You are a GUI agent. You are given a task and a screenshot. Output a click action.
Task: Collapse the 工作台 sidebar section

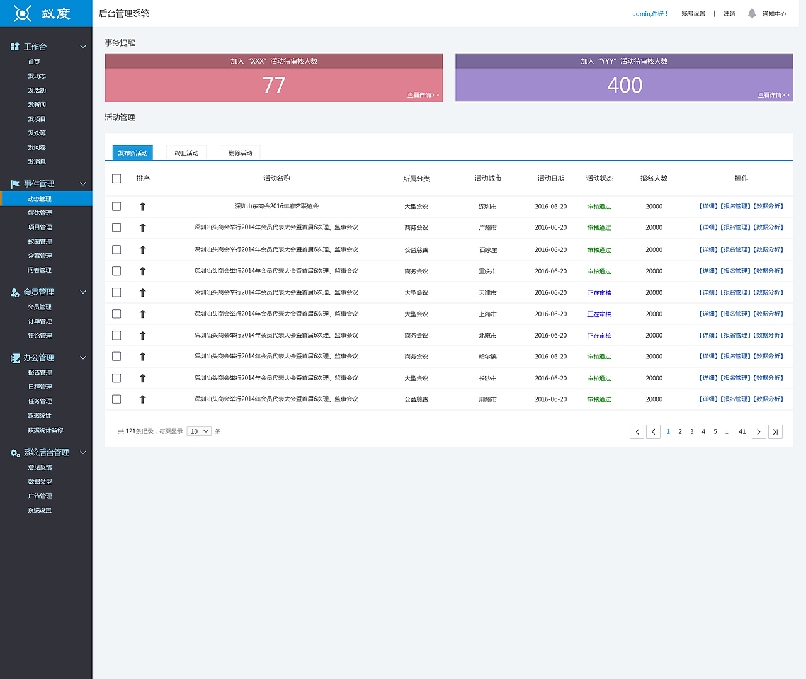[x=83, y=47]
